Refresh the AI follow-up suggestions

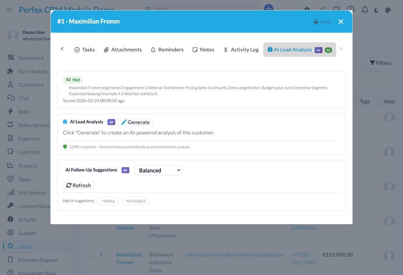tap(79, 186)
